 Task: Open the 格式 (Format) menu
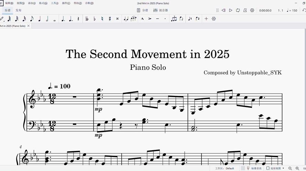(43, 3)
